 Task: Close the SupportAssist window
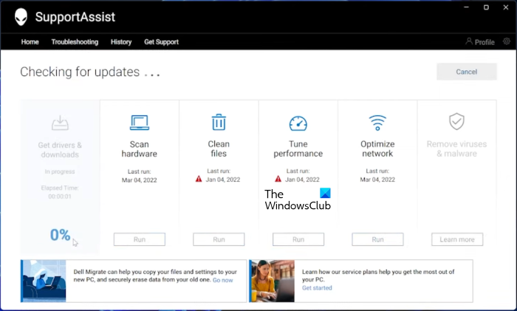(506, 7)
